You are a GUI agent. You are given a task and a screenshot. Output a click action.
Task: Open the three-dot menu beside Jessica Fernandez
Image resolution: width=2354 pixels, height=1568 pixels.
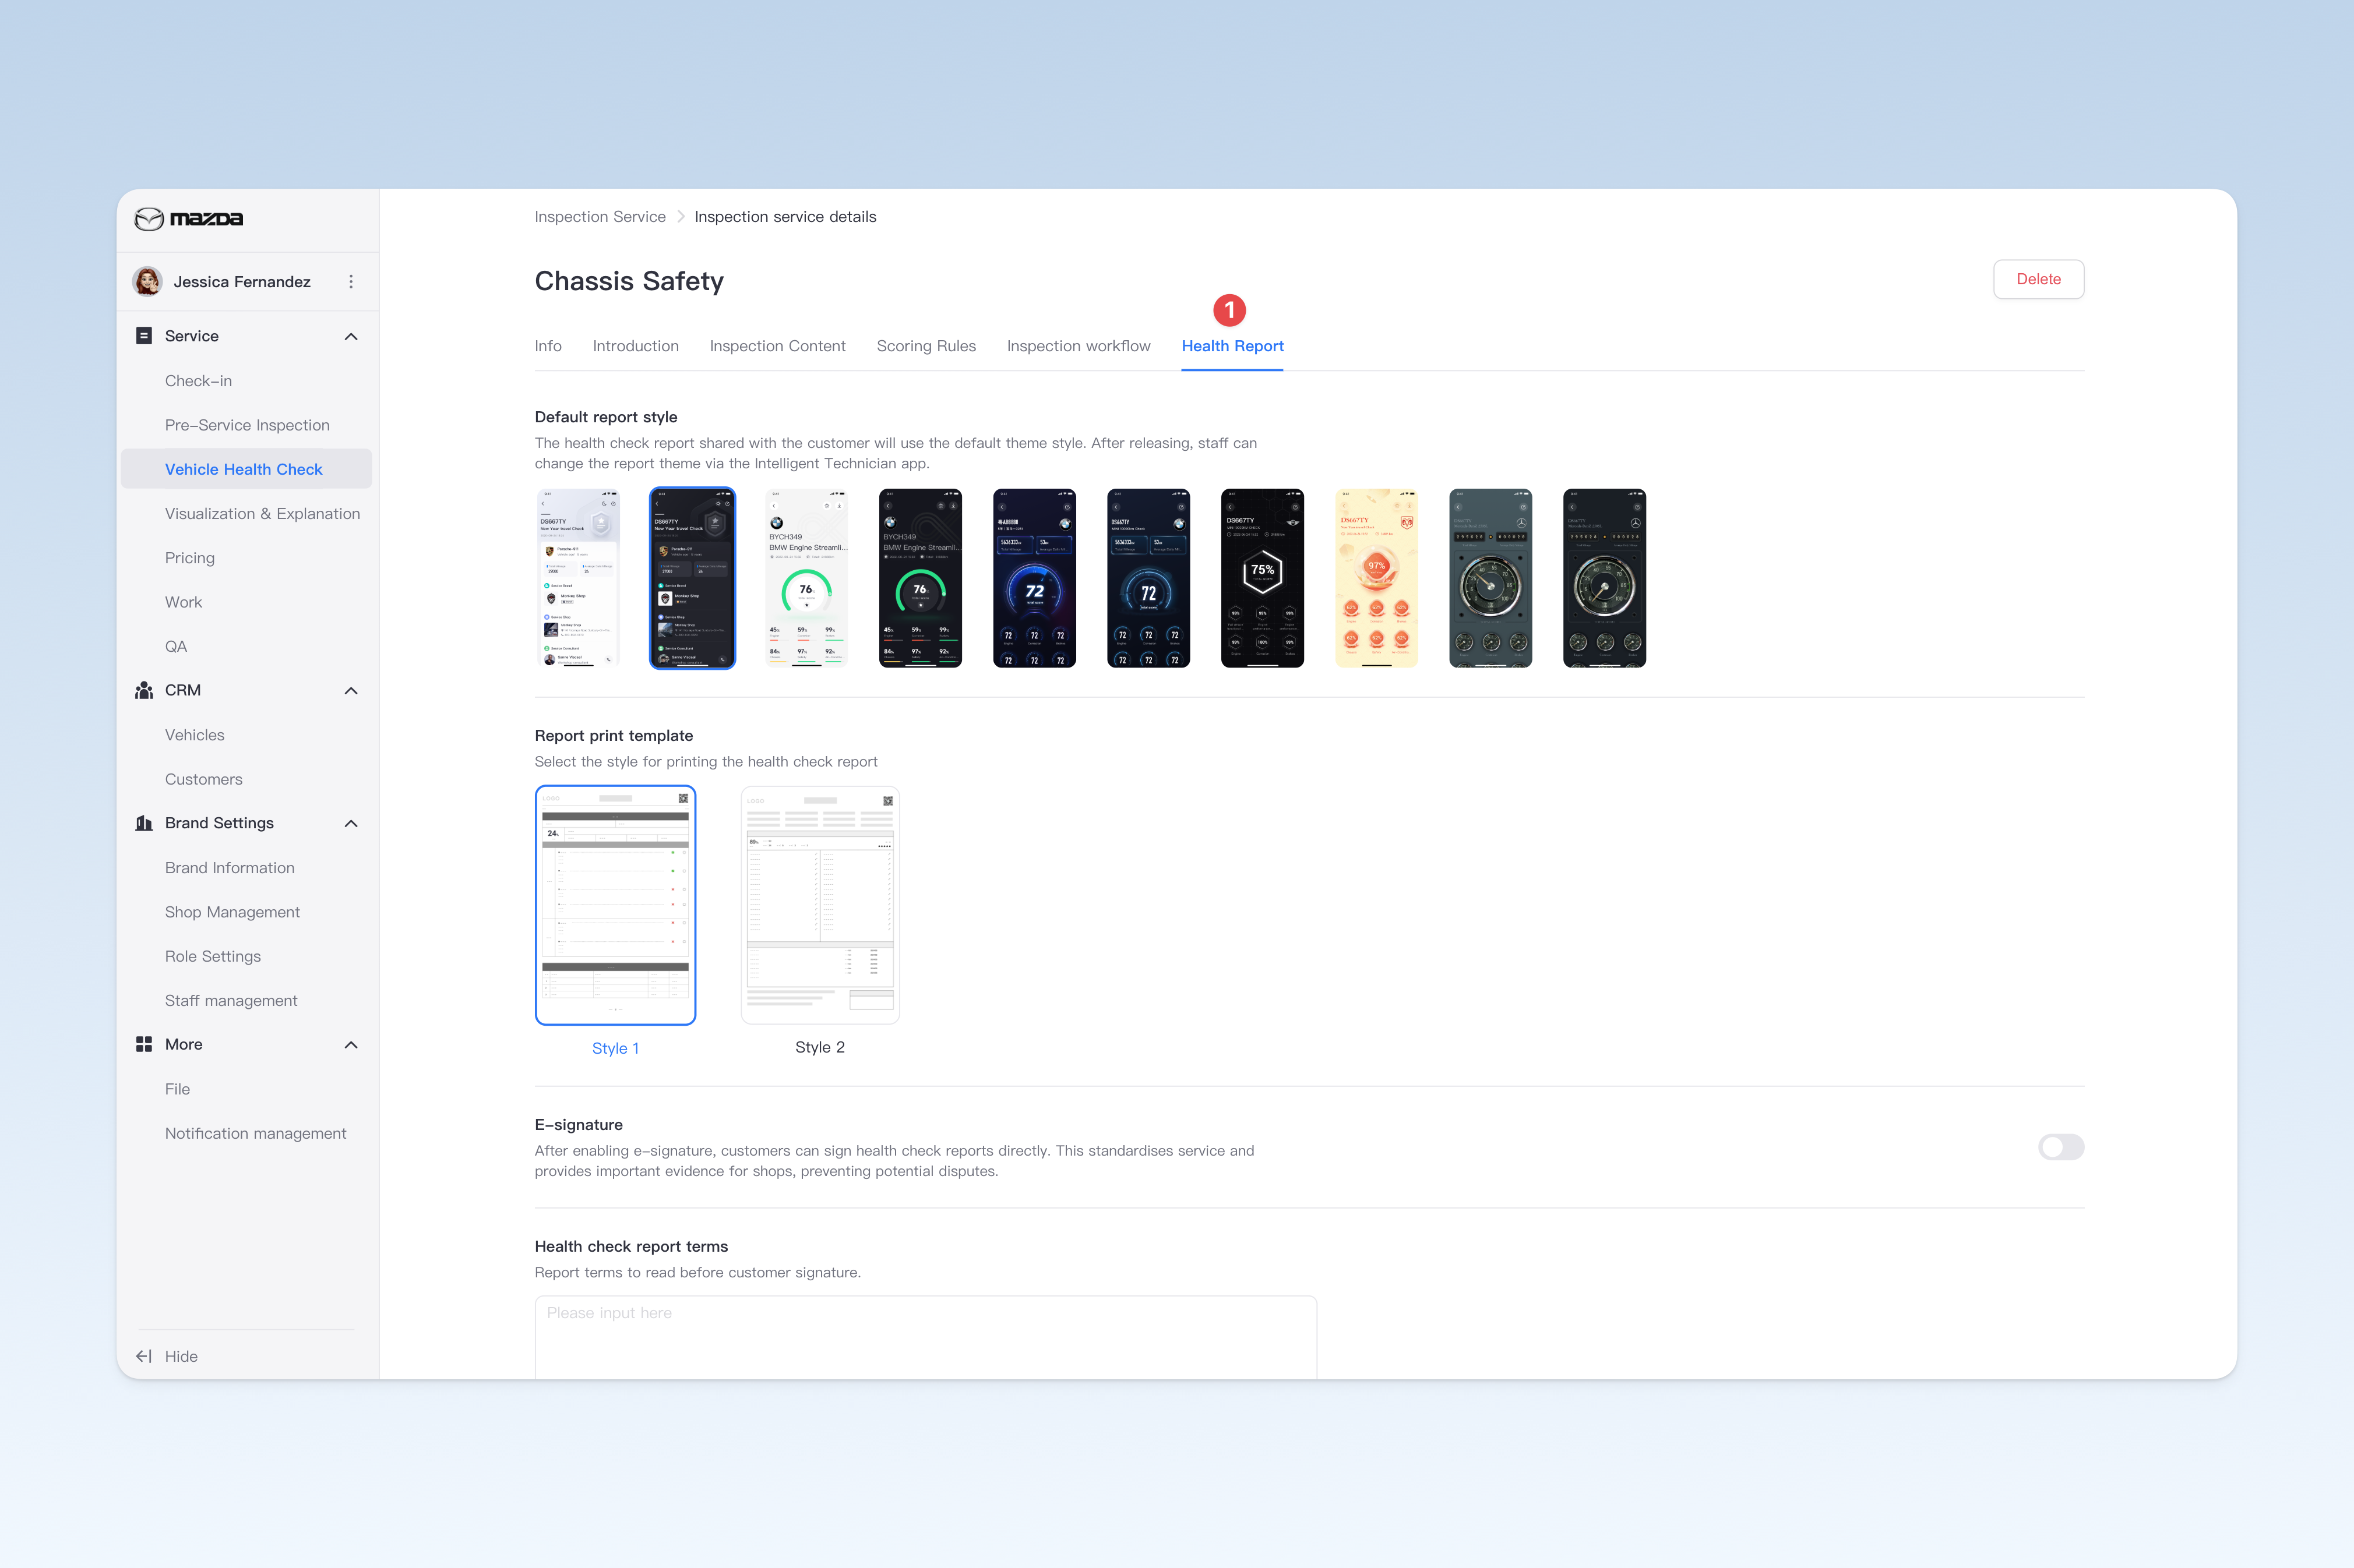coord(351,282)
